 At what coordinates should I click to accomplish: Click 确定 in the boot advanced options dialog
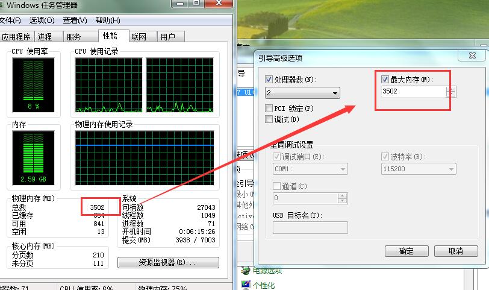click(x=406, y=251)
